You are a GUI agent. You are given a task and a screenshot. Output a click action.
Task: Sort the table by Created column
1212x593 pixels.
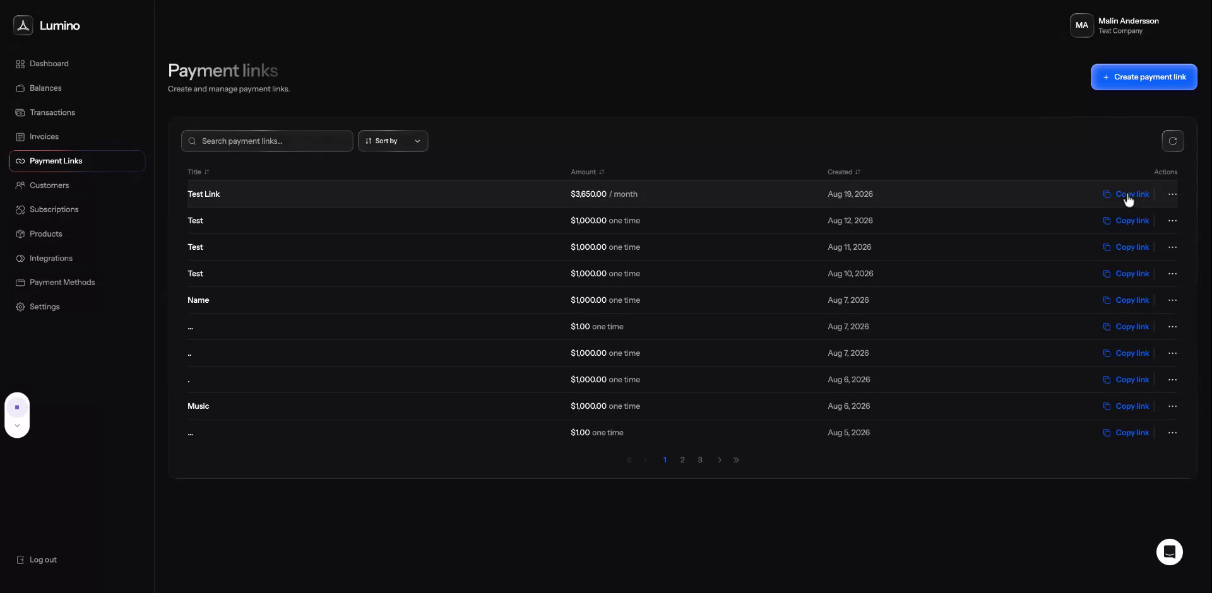click(844, 172)
